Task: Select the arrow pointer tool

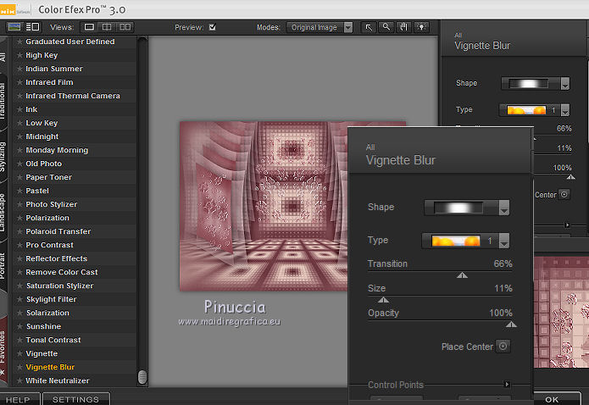Action: click(369, 27)
